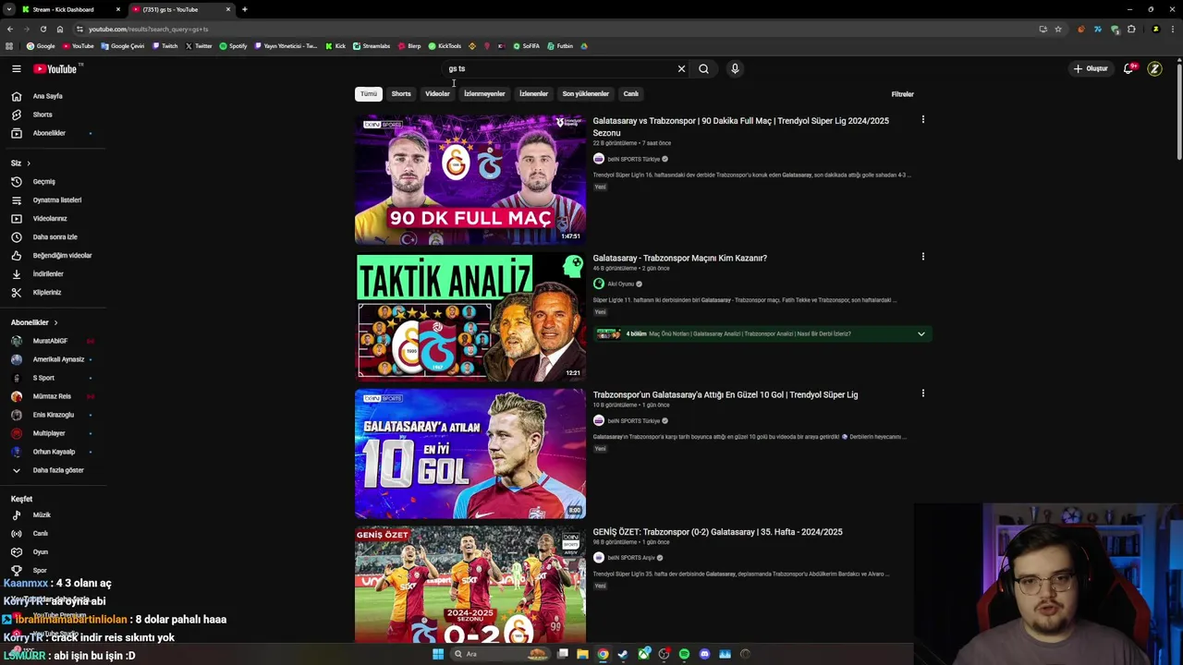
Task: Click inside the YouTube search field
Action: 559,68
